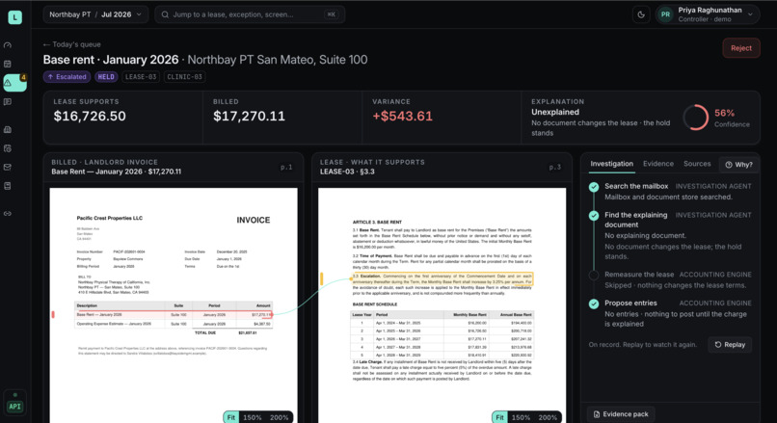
Task: Click the yellow marker beside lease page
Action: [x=322, y=278]
